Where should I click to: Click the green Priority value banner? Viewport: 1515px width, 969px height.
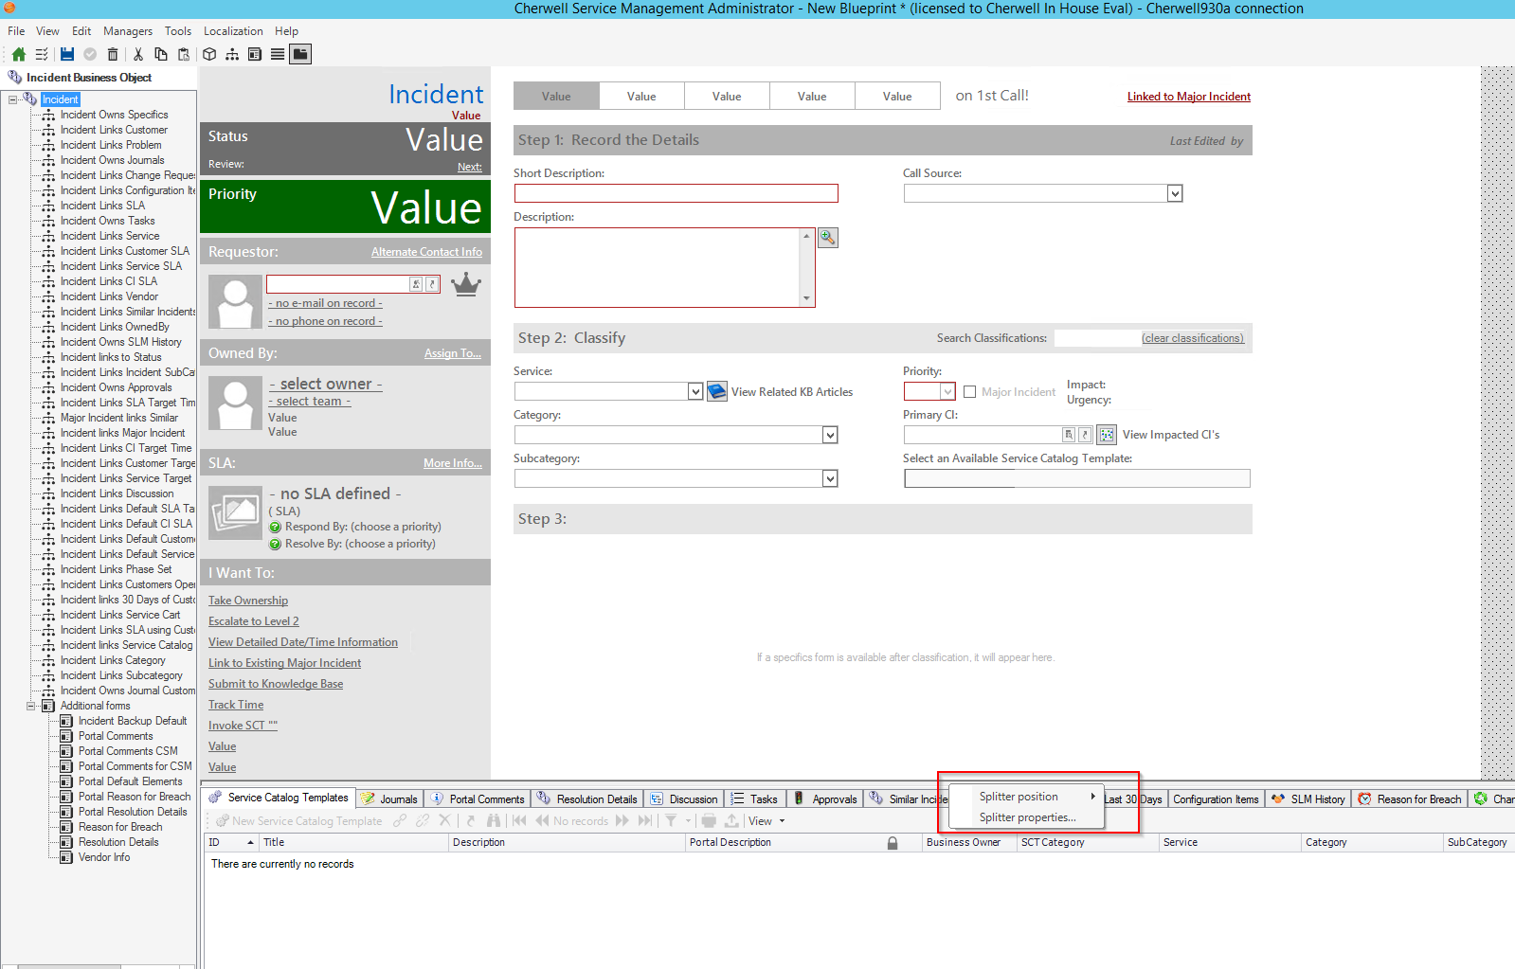click(x=345, y=206)
